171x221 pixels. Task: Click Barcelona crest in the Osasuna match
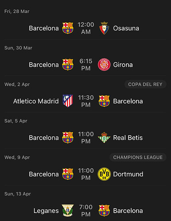point(68,28)
